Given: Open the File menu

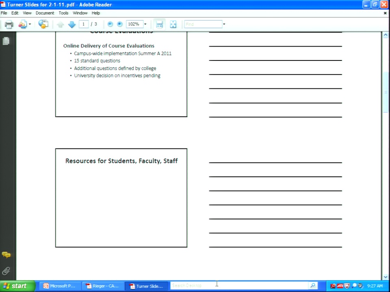Looking at the screenshot, I should [4, 13].
